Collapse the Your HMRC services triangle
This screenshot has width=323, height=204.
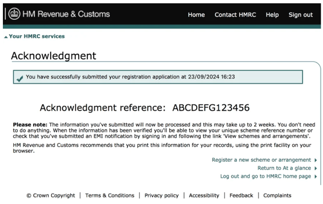tap(5, 37)
